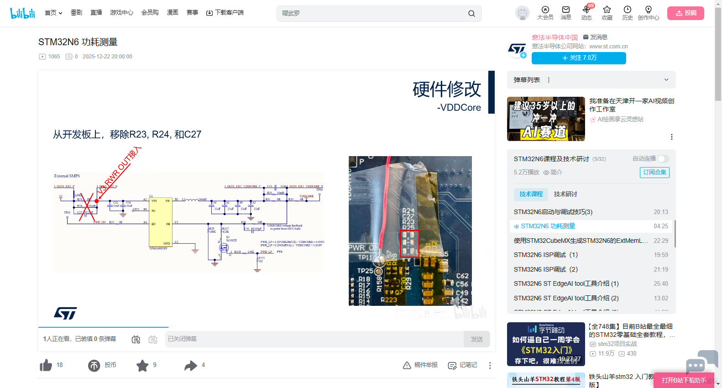The width and height of the screenshot is (722, 388).
Task: Play ST EdgeAI tool工具介绍 (1) episode
Action: pos(591,283)
